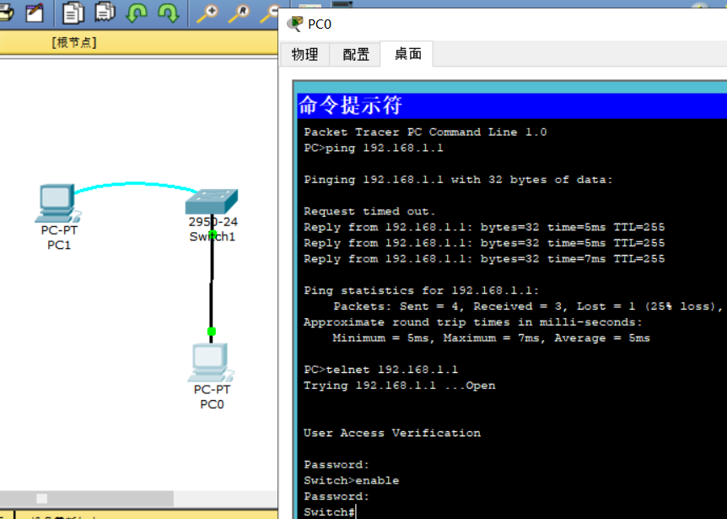Select the 桌面 tab
Viewport: 727px width, 519px height.
pos(407,54)
